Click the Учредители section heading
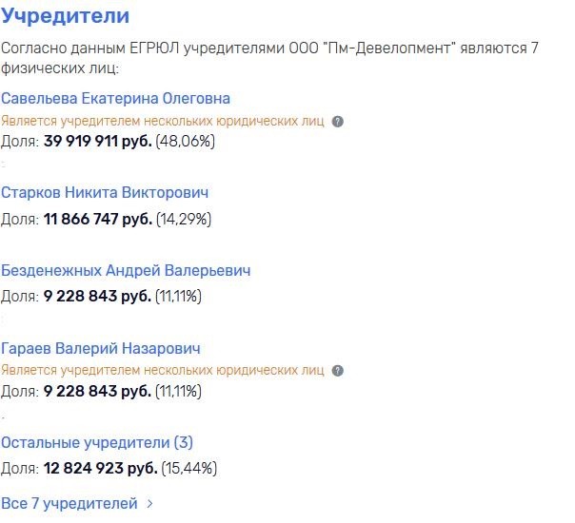The image size is (575, 523). click(x=66, y=17)
